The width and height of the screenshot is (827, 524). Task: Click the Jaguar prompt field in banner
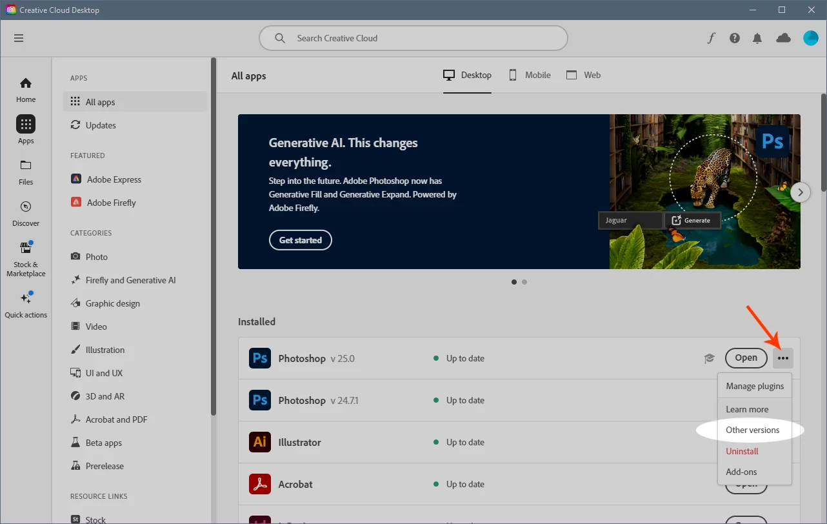click(631, 220)
